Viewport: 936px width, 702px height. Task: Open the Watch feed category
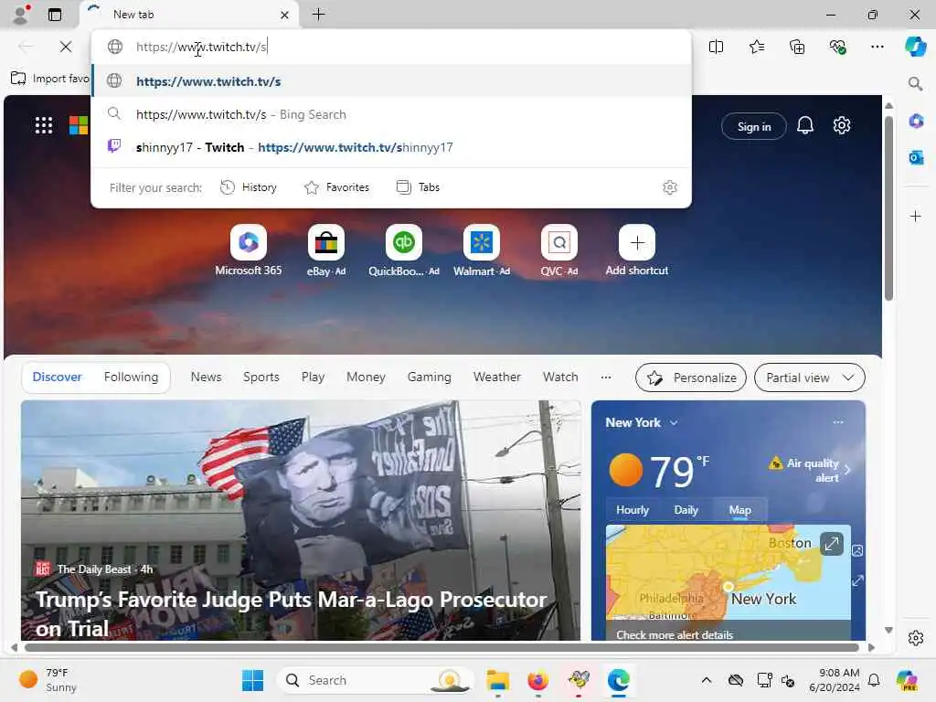pos(560,378)
